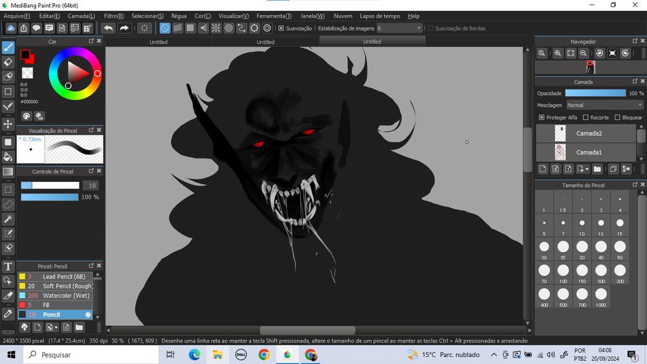Pick the Magic Wand selection tool

8,219
